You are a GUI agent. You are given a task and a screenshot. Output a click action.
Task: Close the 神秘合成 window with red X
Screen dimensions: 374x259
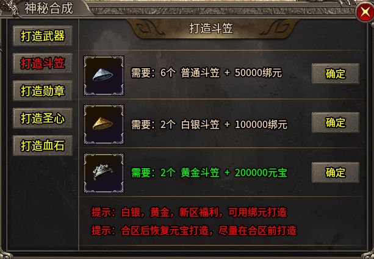tap(365, 12)
